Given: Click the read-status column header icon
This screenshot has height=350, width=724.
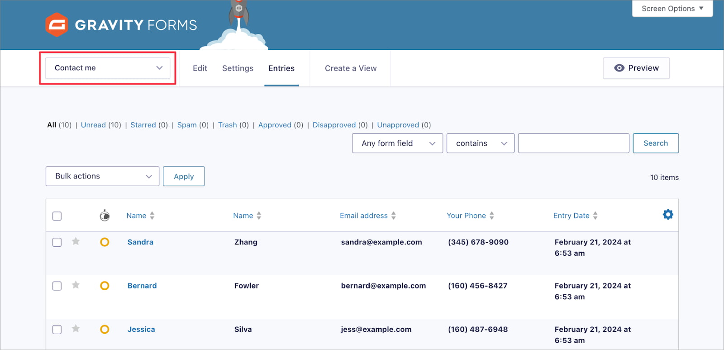Looking at the screenshot, I should tap(105, 215).
